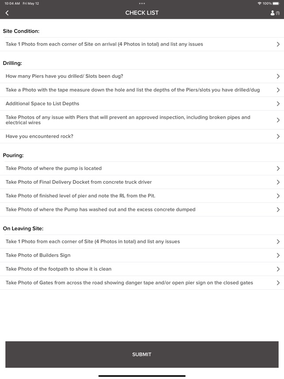Viewport: 284px width, 379px height.
Task: Expand chevron for 'How many Piers' question
Action: pos(278,76)
